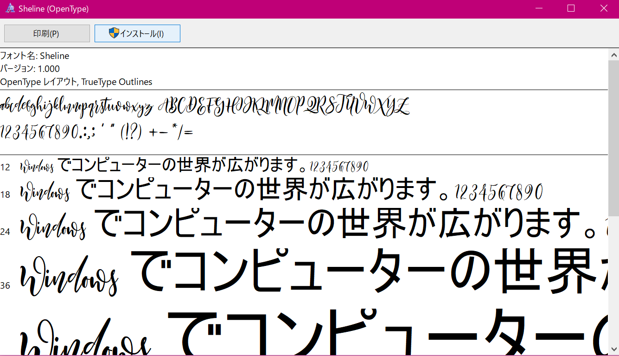Click the size 18 sample label
This screenshot has width=619, height=356.
click(x=5, y=194)
